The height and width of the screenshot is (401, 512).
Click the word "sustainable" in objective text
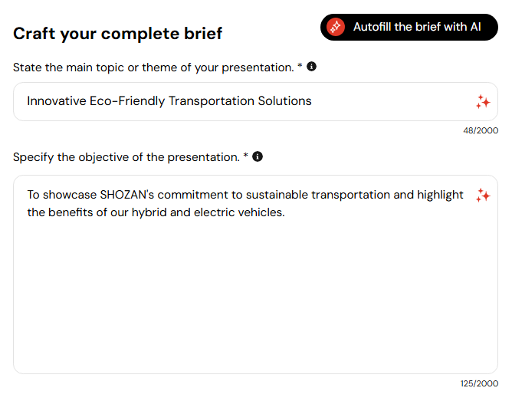coord(275,195)
